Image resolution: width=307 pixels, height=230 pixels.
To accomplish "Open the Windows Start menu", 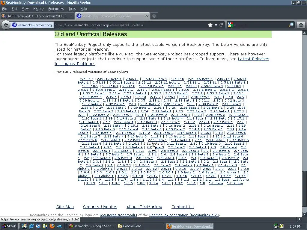I will (x=9, y=226).
